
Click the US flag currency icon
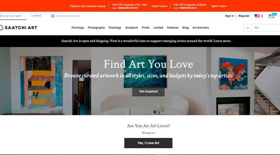(257, 16)
